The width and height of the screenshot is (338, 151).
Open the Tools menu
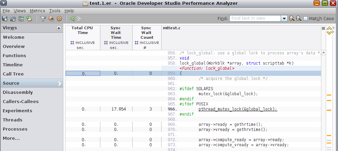[x=54, y=11]
